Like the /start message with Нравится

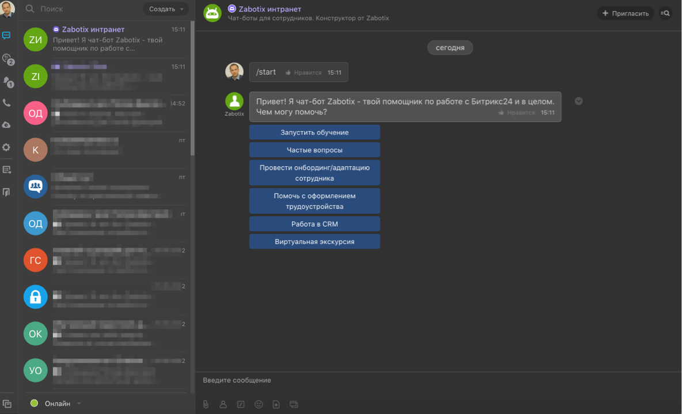tap(304, 73)
